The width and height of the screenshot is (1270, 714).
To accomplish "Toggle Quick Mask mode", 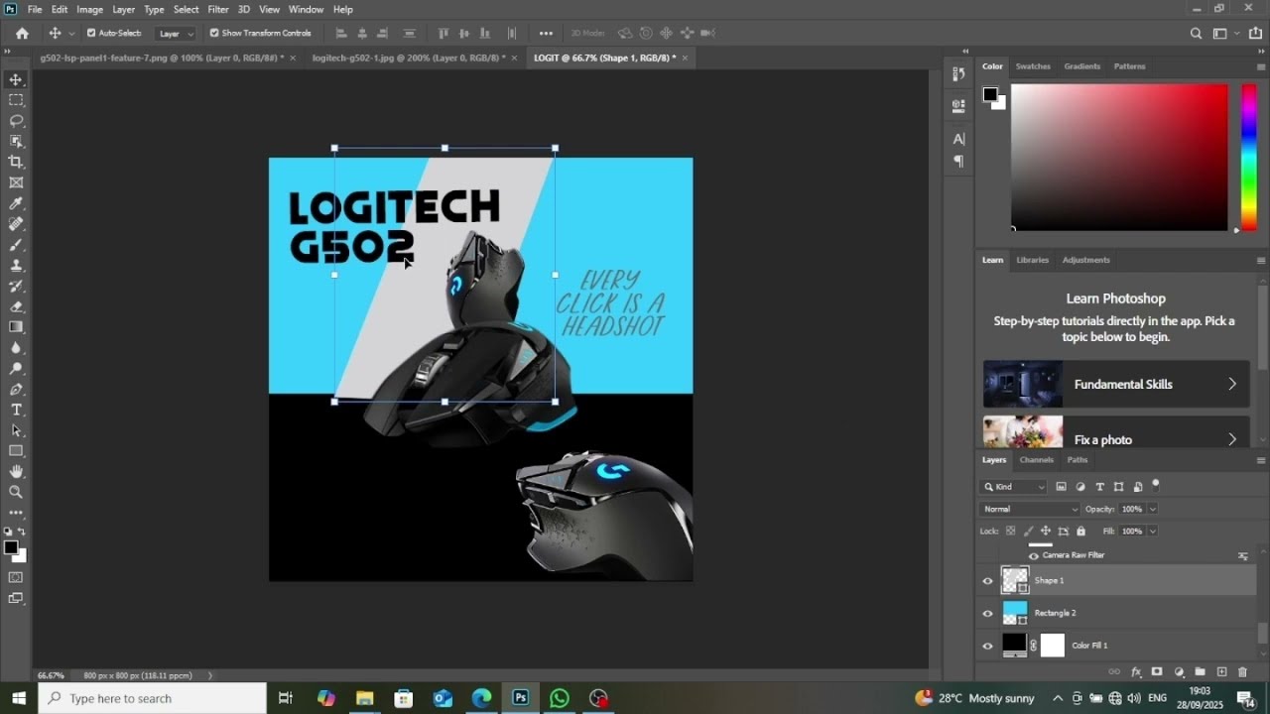I will (x=16, y=577).
